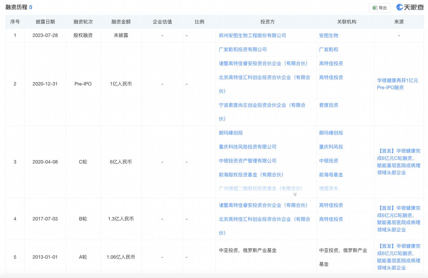Screen dimensions: 428x278
Task: Click the 披露日期 column header
Action: click(x=45, y=22)
